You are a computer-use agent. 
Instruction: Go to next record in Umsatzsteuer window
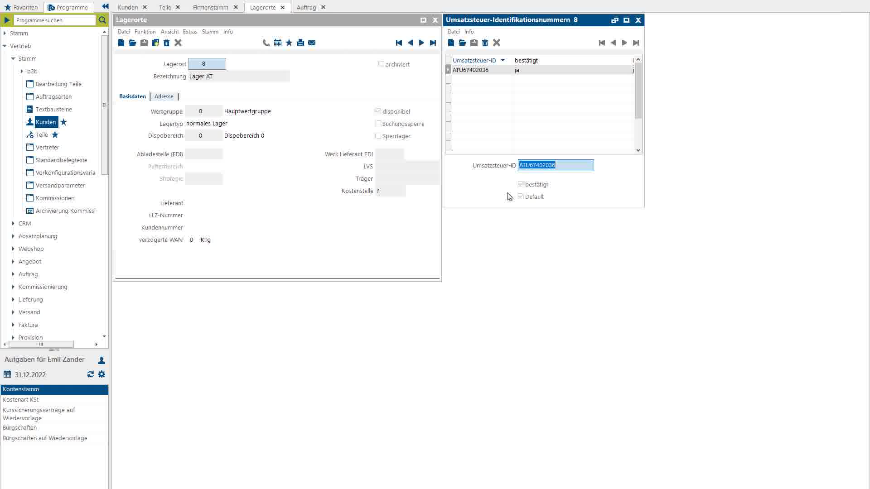624,43
